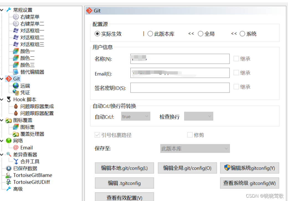Image resolution: width=288 pixels, height=201 pixels.
Task: Collapse the 图标覆盖 tree node
Action: click(x=2, y=120)
